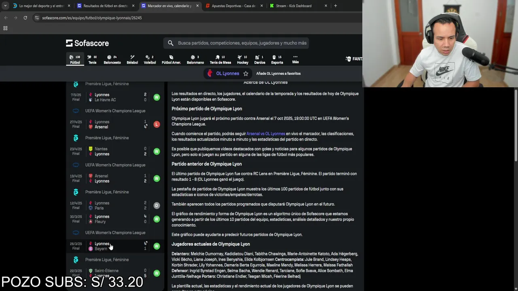
Task: Click the L badge on Arsenal 27/4/25 match
Action: (157, 124)
